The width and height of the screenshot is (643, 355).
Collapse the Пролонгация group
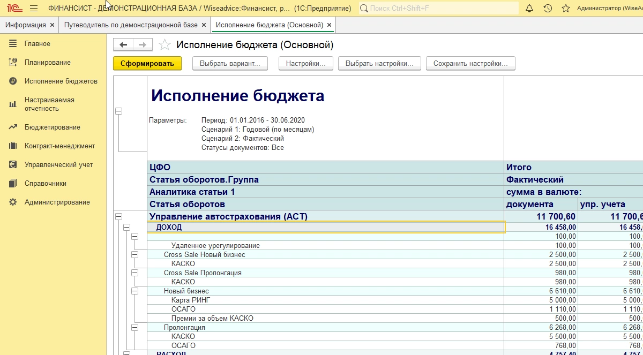pos(134,327)
